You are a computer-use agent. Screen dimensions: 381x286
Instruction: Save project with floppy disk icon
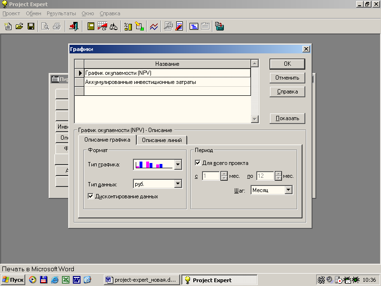31,26
